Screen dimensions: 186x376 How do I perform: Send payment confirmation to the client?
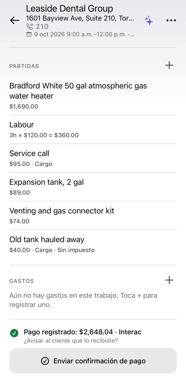93,361
